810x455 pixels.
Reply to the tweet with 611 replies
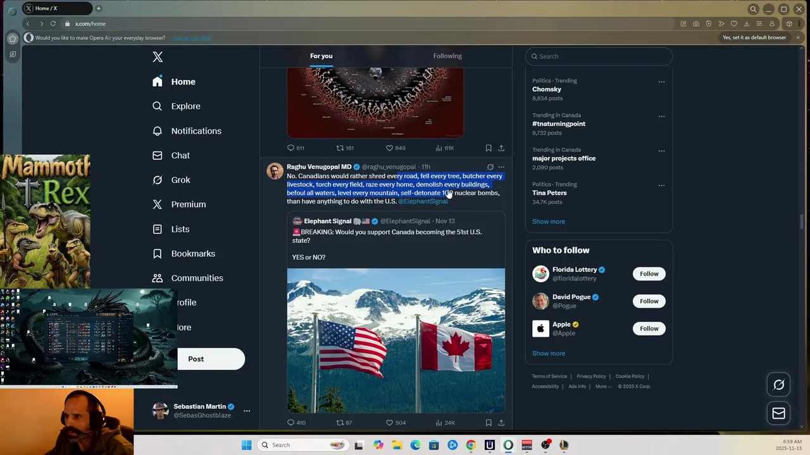tap(296, 148)
